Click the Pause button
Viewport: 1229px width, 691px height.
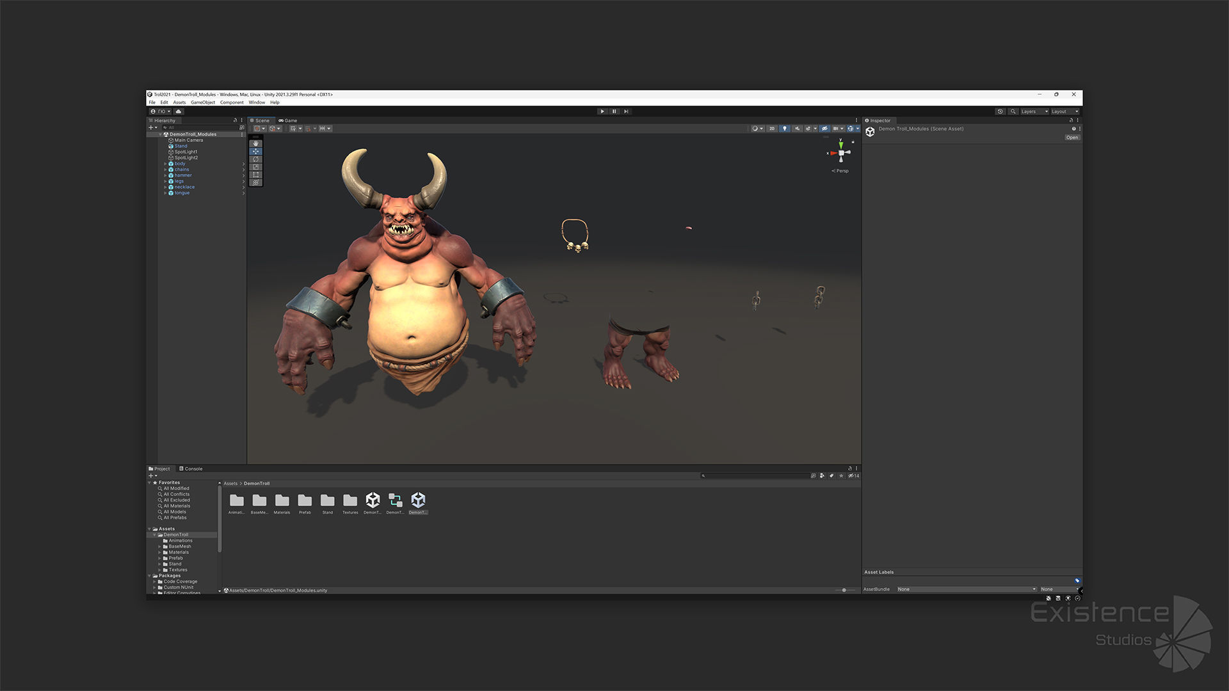click(614, 111)
